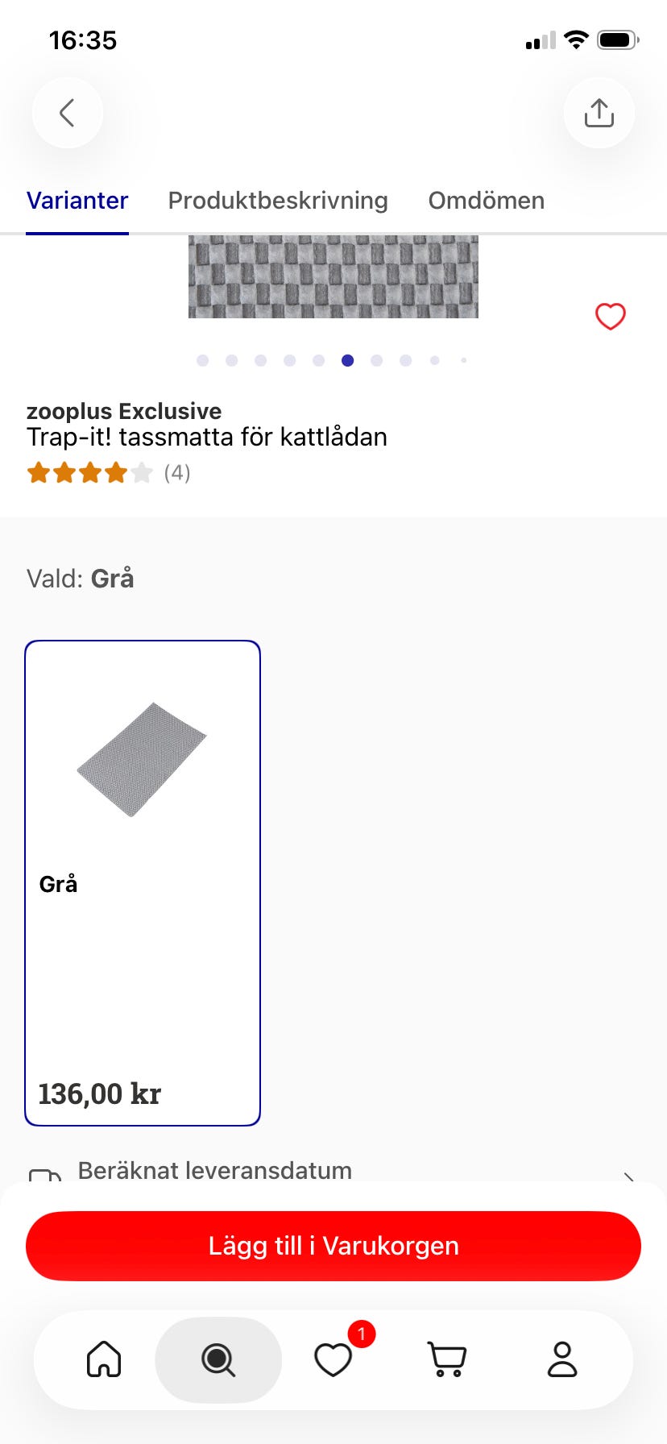Switch to Omdömen tab
Viewport: 667px width, 1444px height.
click(486, 201)
